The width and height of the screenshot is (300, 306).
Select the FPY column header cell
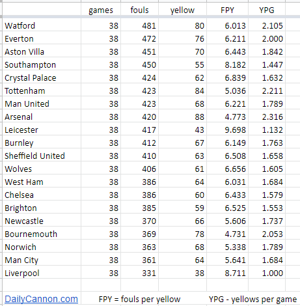tap(227, 10)
